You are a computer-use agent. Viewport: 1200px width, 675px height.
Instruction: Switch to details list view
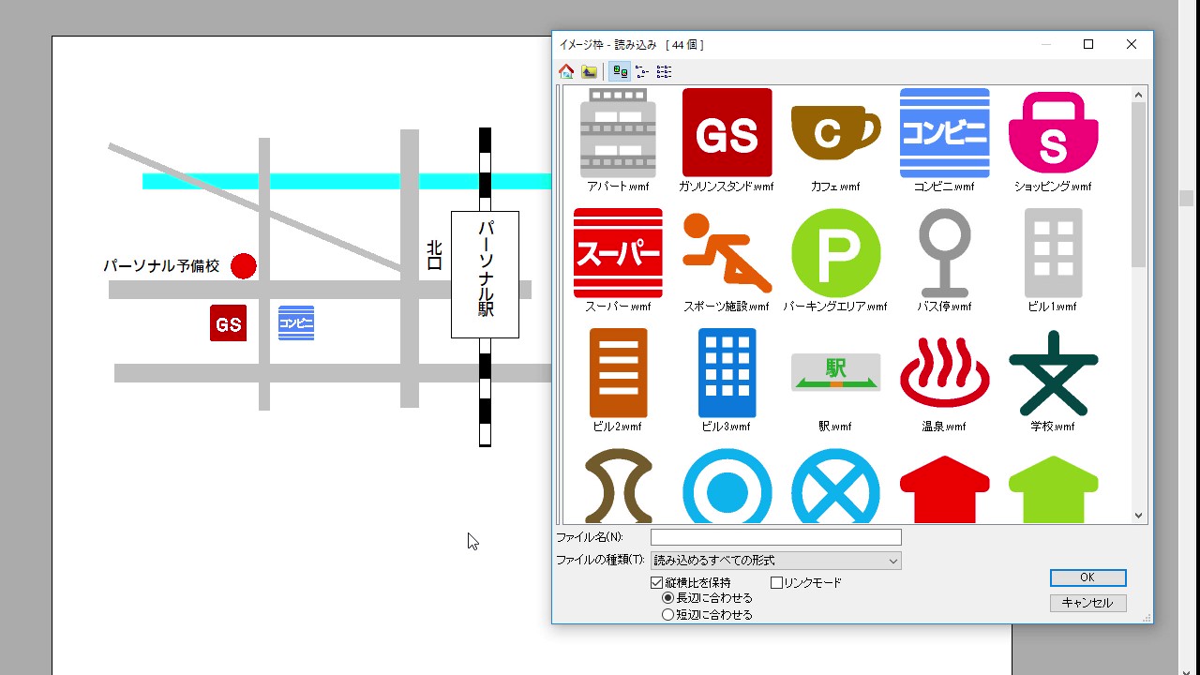(664, 71)
